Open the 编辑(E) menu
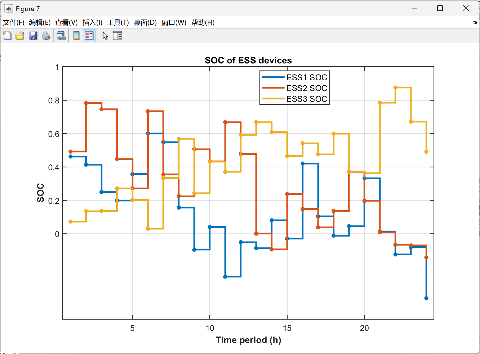 (x=40, y=23)
